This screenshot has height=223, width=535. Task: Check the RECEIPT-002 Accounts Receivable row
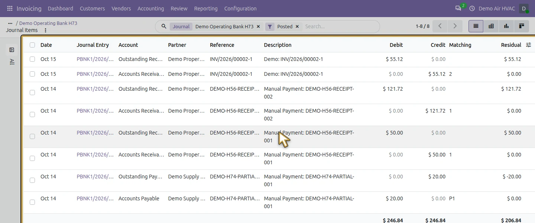tap(32, 114)
